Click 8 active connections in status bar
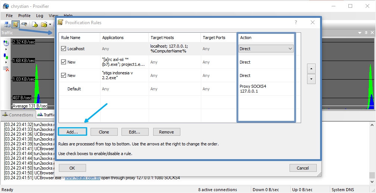The width and height of the screenshot is (376, 193). [x=218, y=190]
